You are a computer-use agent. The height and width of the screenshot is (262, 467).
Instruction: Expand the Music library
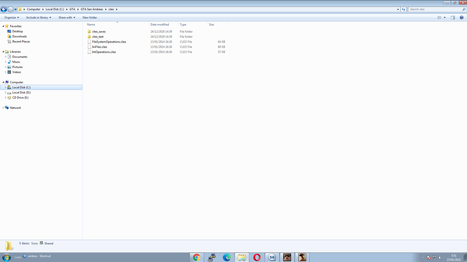(5, 62)
